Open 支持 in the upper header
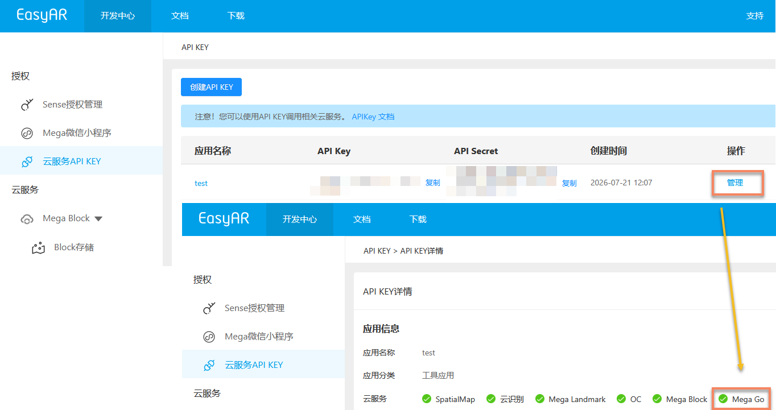Screen dimensions: 776x410 755,16
